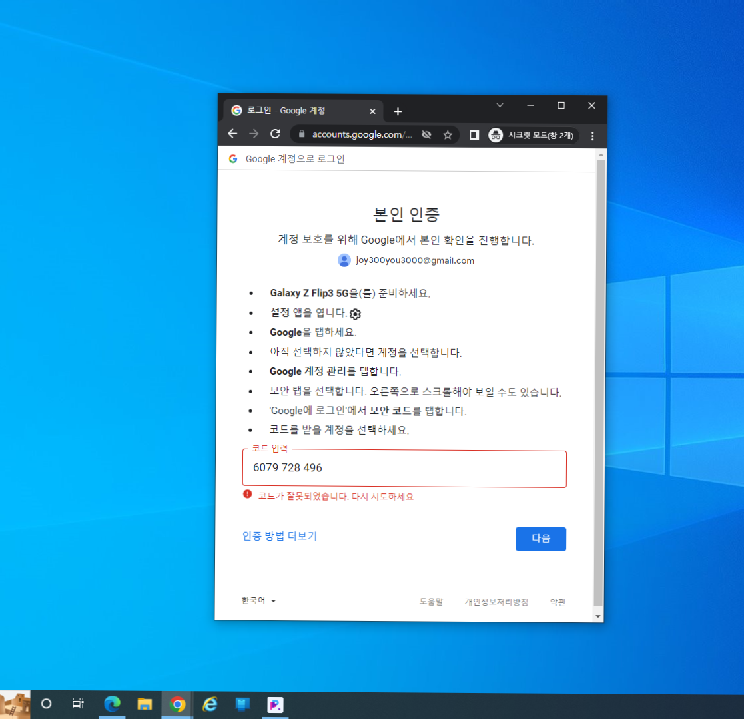Screen dimensions: 744x719
Task: Navigate back using the browser back arrow
Action: pos(232,134)
